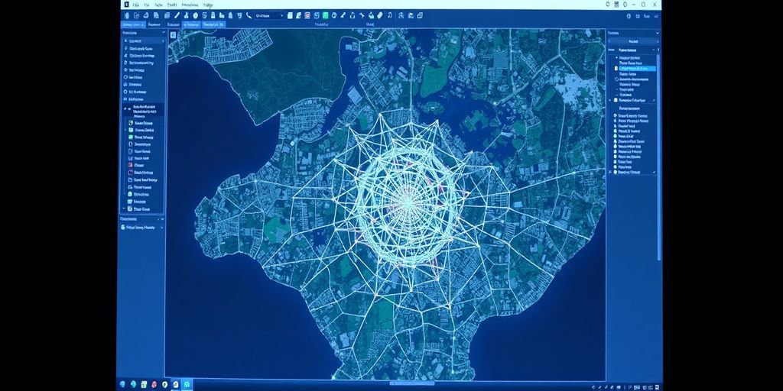
Task: Select the eraser icon in the toolbar
Action: tap(380, 15)
